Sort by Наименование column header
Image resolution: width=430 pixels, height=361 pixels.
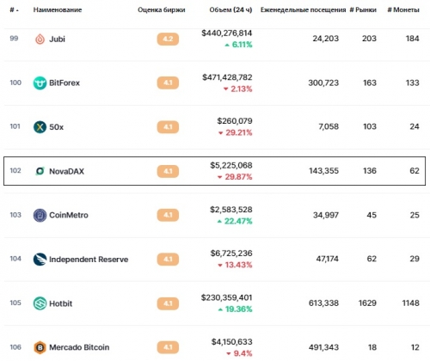[58, 9]
